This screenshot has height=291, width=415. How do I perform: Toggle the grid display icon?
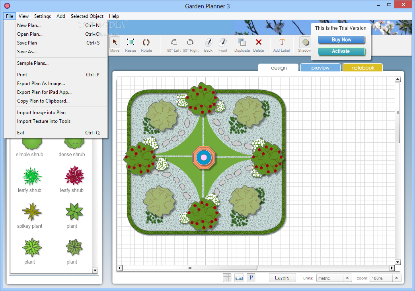(227, 278)
